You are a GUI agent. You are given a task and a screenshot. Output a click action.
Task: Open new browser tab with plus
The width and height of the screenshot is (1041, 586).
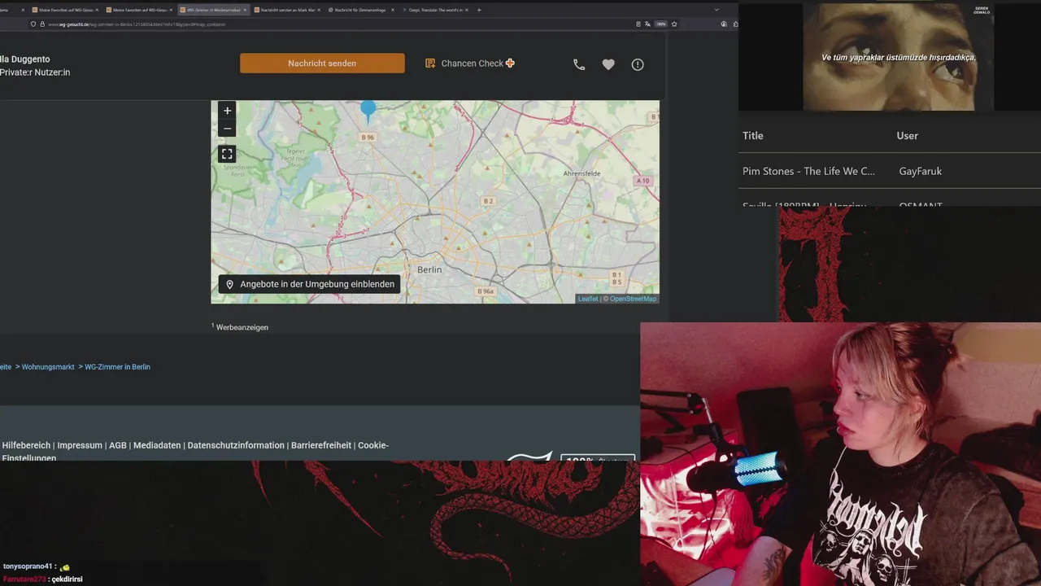click(479, 10)
